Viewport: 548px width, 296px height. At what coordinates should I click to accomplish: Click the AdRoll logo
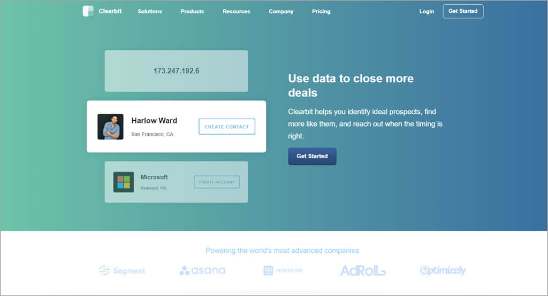[363, 271]
